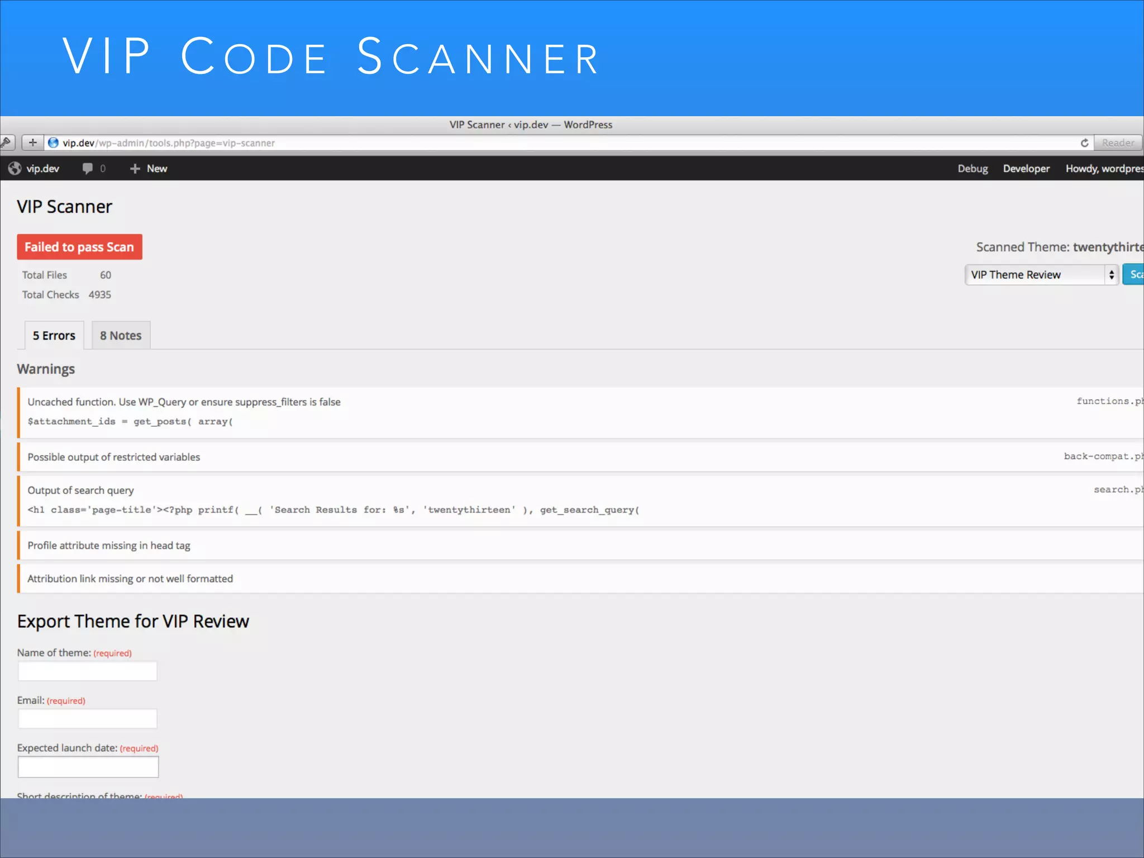Switch to the 5 Errors tab

point(54,335)
